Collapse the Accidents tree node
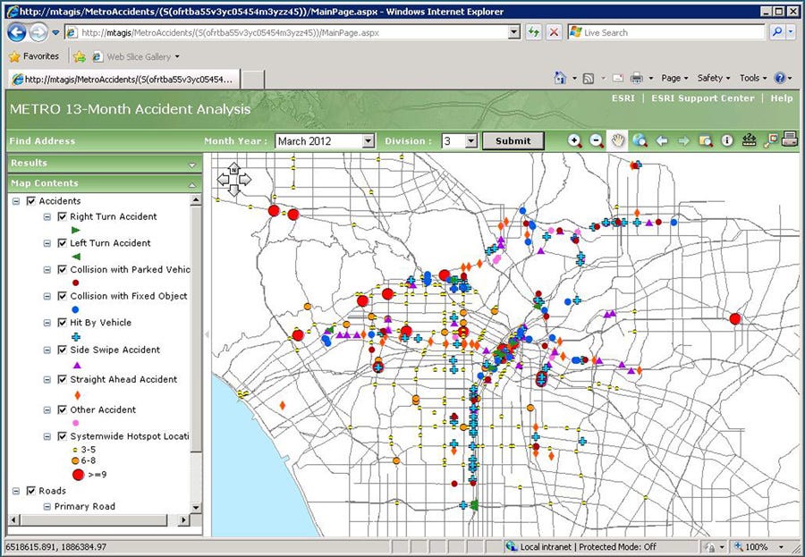 [x=16, y=202]
